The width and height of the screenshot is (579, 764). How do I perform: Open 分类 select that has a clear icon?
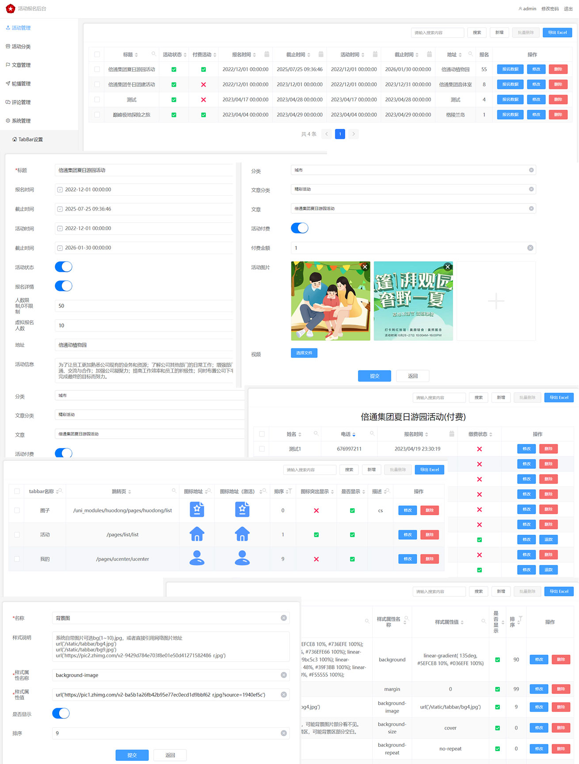pos(413,170)
